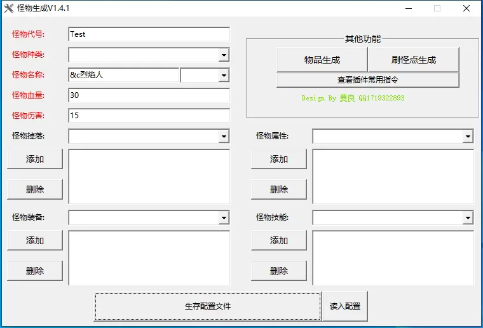Click 添加 button under 怪物掉落
Image resolution: width=483 pixels, height=328 pixels.
tap(35, 159)
